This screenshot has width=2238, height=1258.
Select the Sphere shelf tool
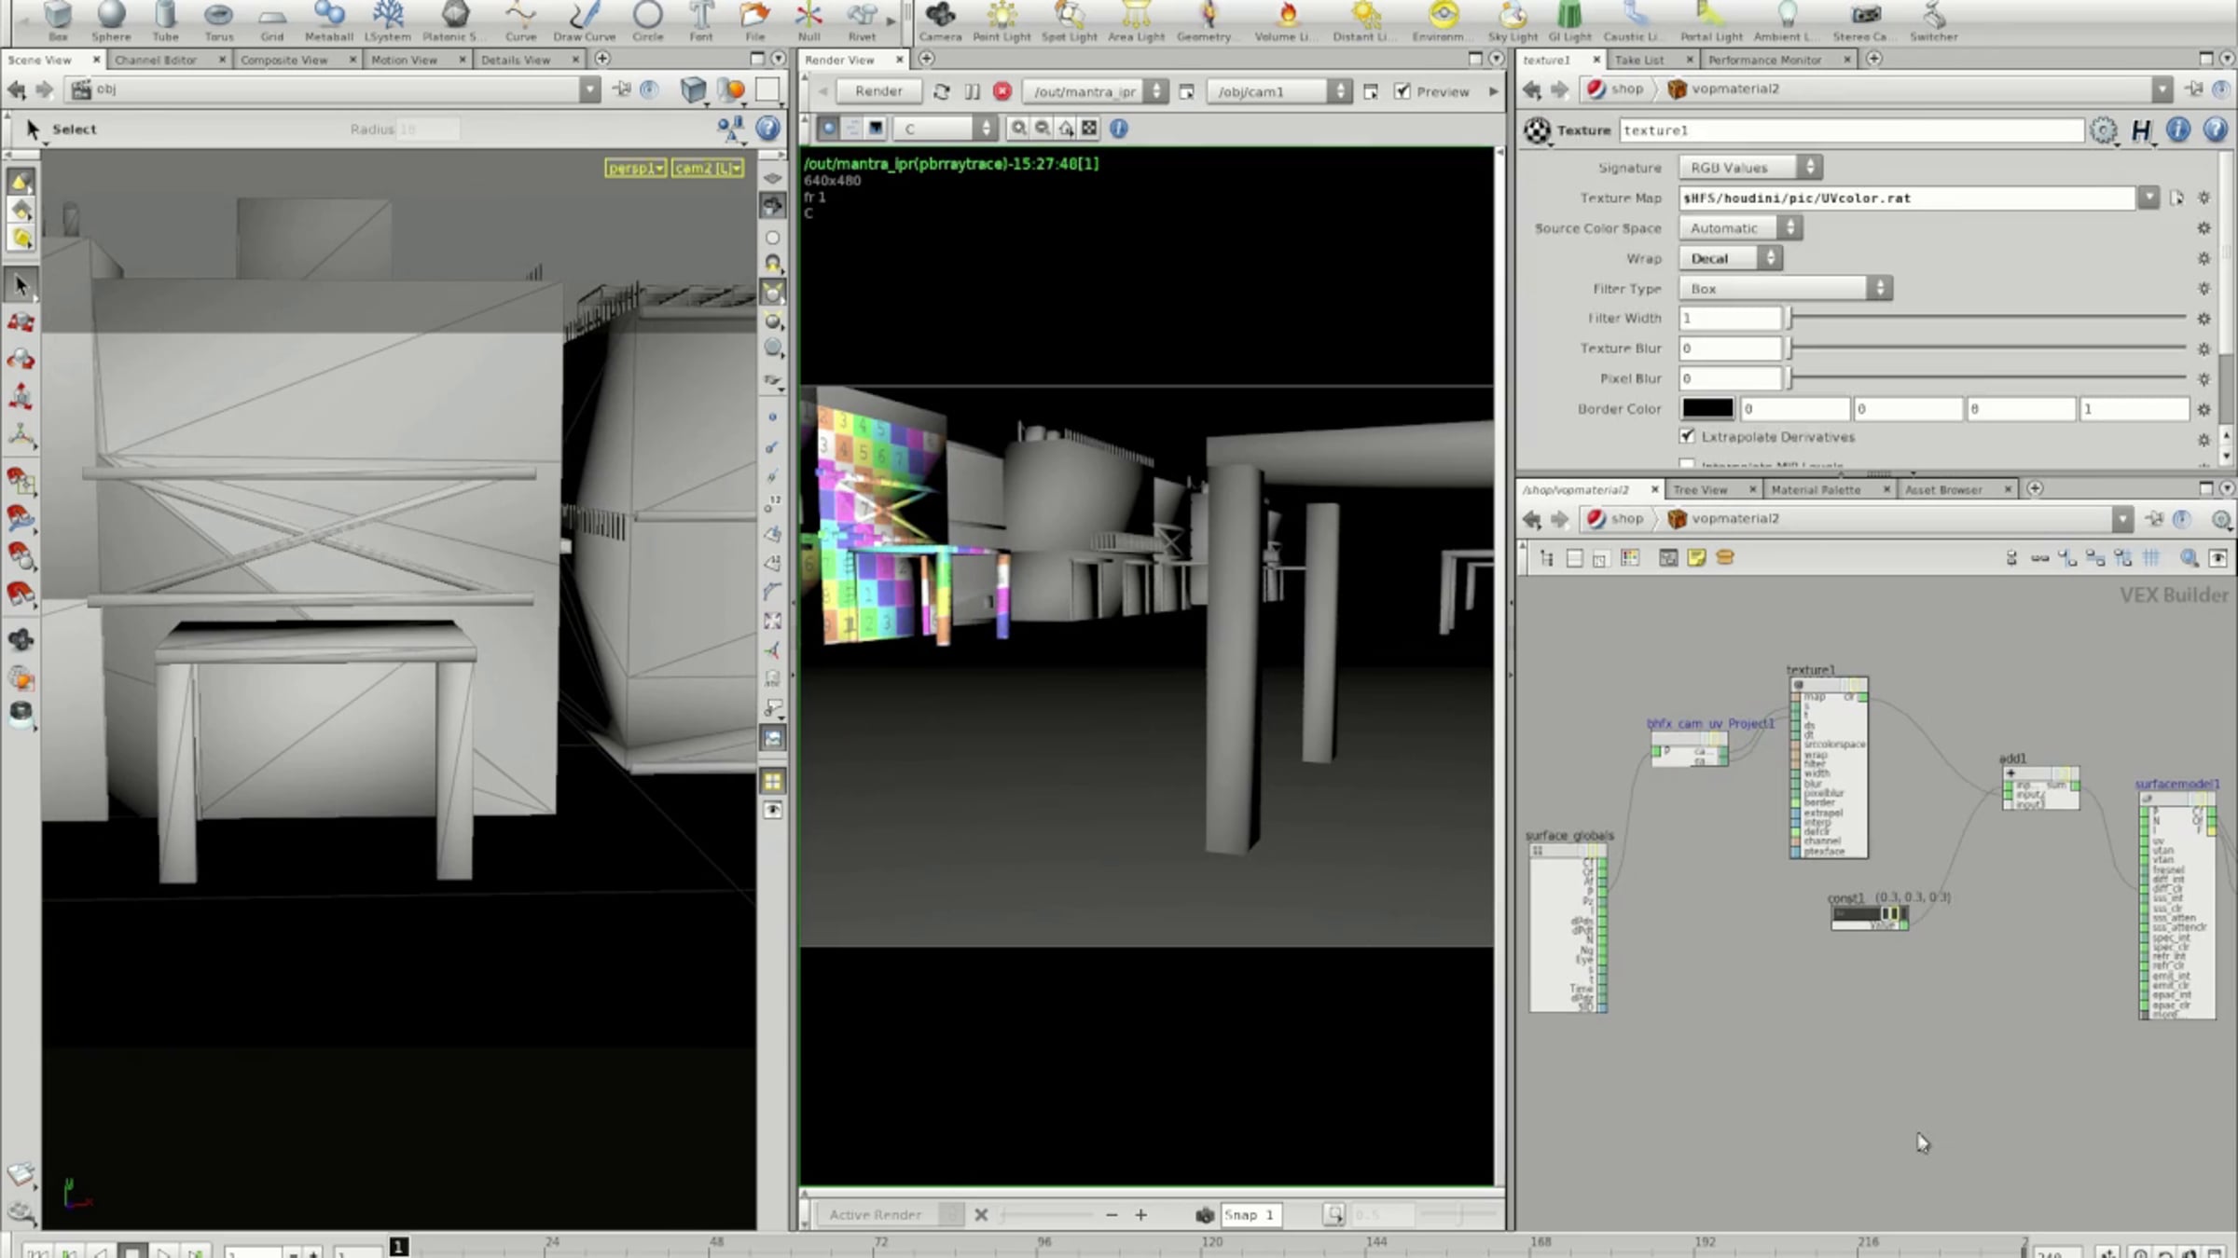tap(111, 21)
